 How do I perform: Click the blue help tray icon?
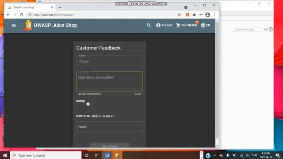coord(208,155)
